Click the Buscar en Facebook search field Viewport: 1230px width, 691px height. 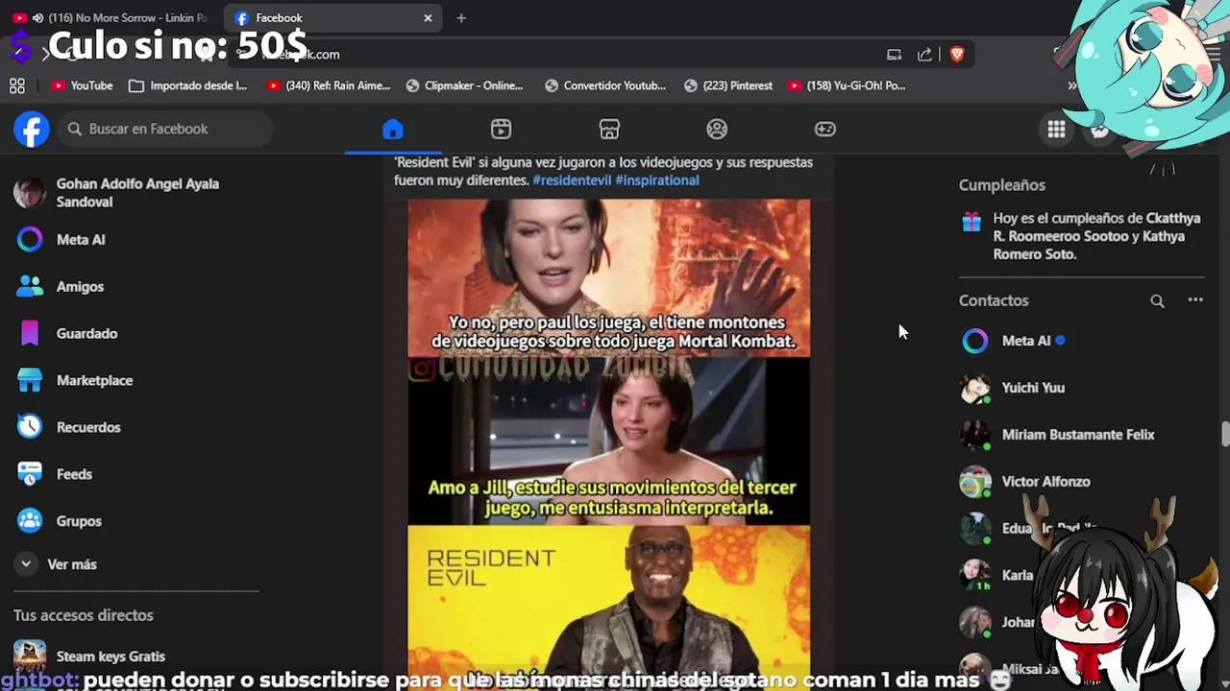(165, 129)
